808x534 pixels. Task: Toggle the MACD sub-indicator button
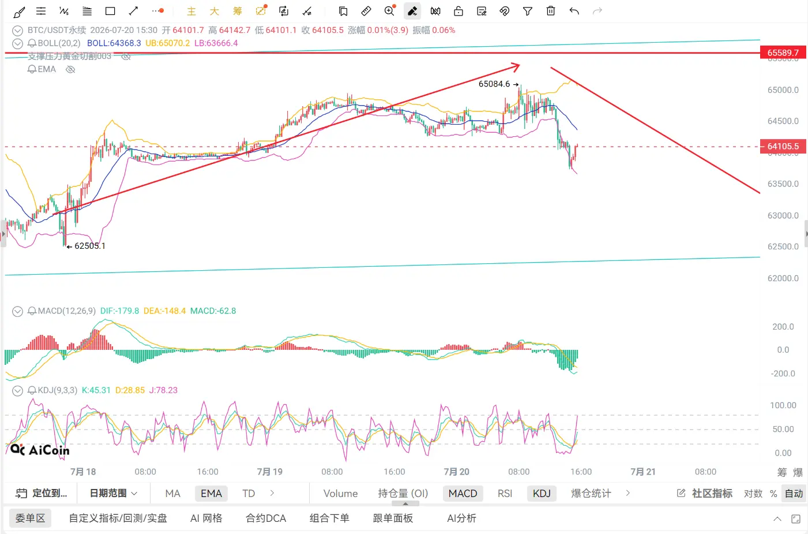(463, 494)
